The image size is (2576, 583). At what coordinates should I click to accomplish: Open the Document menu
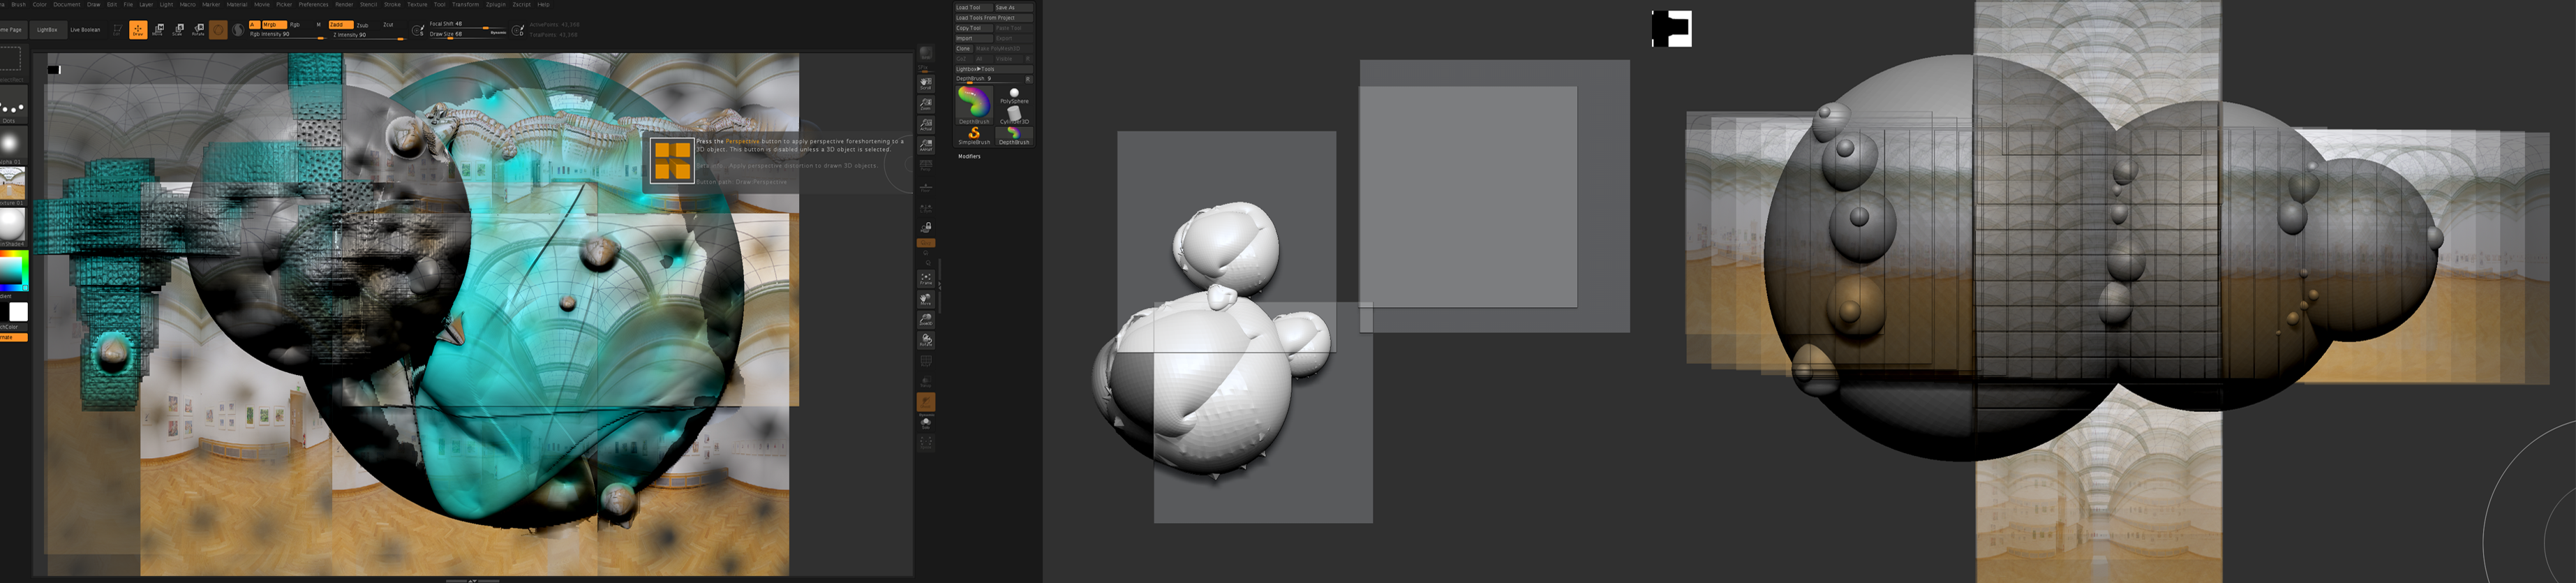(x=67, y=4)
